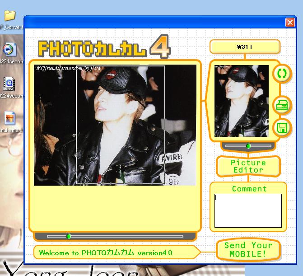This screenshot has width=303, height=276.
Task: Click the green knob on the preview slider
Action: pos(248,146)
